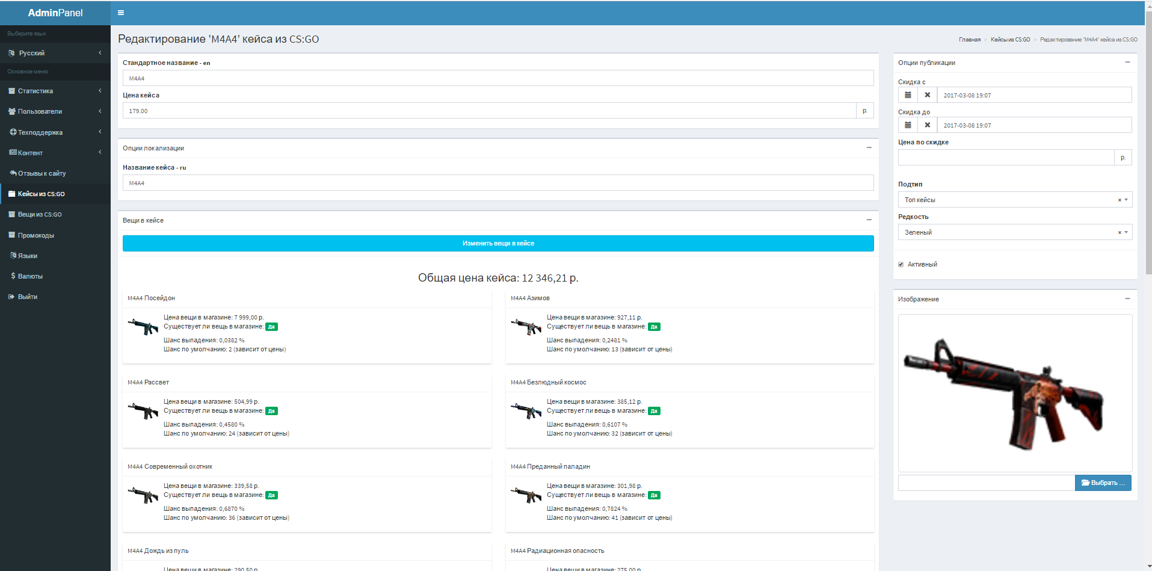Click the M4A4 Современный охотник weapon image
This screenshot has height=571, width=1152.
tap(143, 495)
